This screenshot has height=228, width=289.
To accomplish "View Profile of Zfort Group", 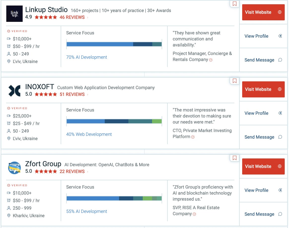I will tap(263, 190).
